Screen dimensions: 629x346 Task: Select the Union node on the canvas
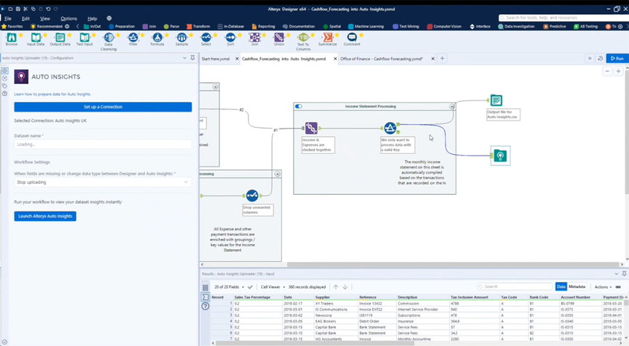(312, 128)
